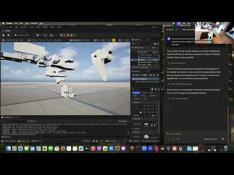This screenshot has width=234, height=175.
Task: Open Unreal's File menu
Action: pos(11,27)
